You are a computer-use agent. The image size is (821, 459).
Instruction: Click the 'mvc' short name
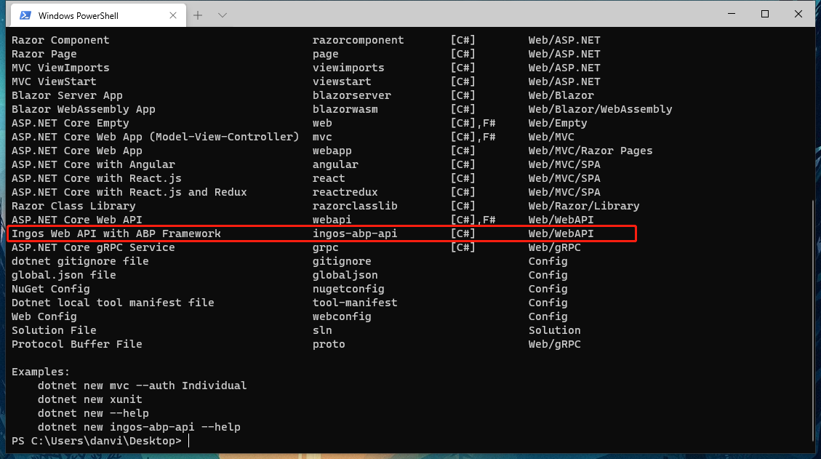click(322, 137)
